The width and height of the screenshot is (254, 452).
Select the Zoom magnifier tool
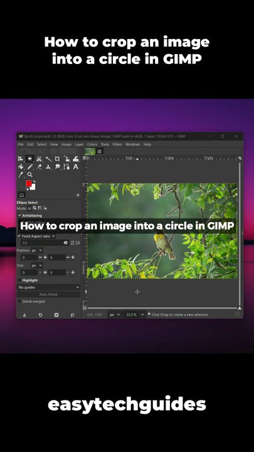29,175
